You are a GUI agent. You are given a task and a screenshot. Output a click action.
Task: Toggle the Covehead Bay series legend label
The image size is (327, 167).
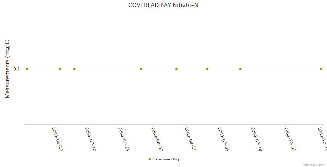(166, 159)
